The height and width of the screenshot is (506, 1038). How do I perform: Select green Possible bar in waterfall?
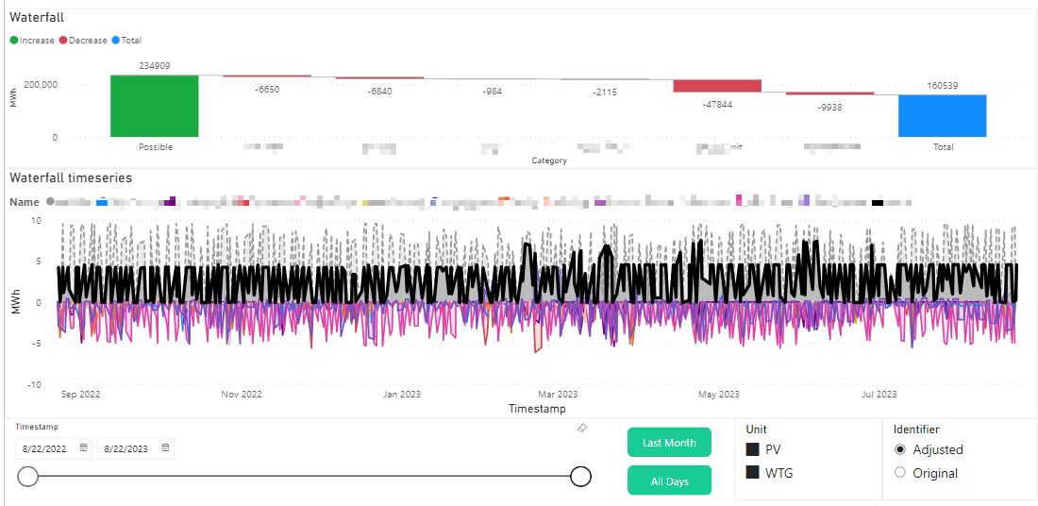154,106
